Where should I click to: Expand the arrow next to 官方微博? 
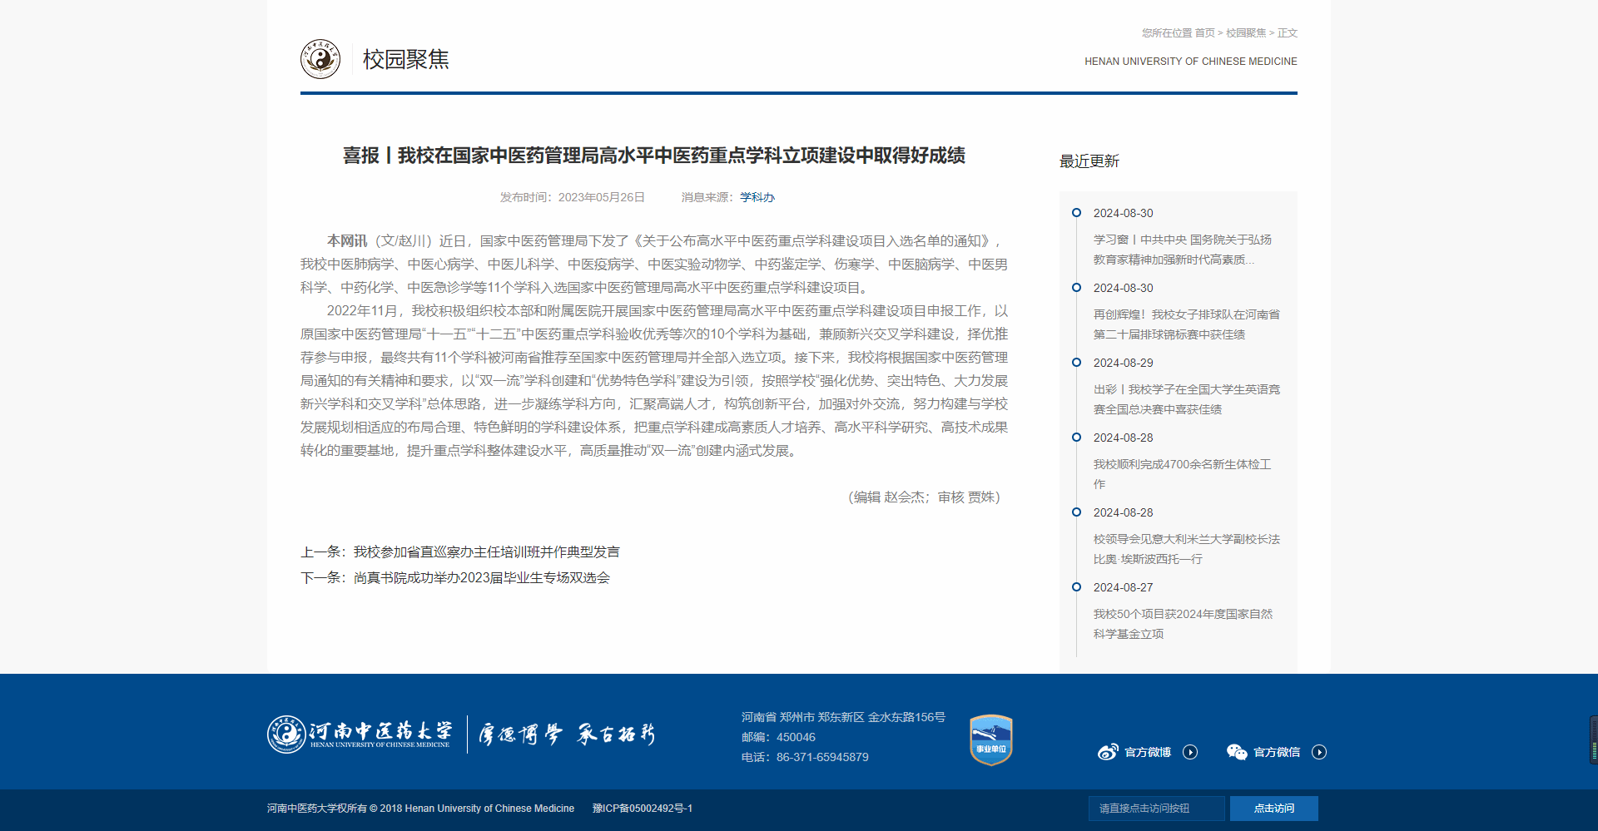pyautogui.click(x=1190, y=752)
